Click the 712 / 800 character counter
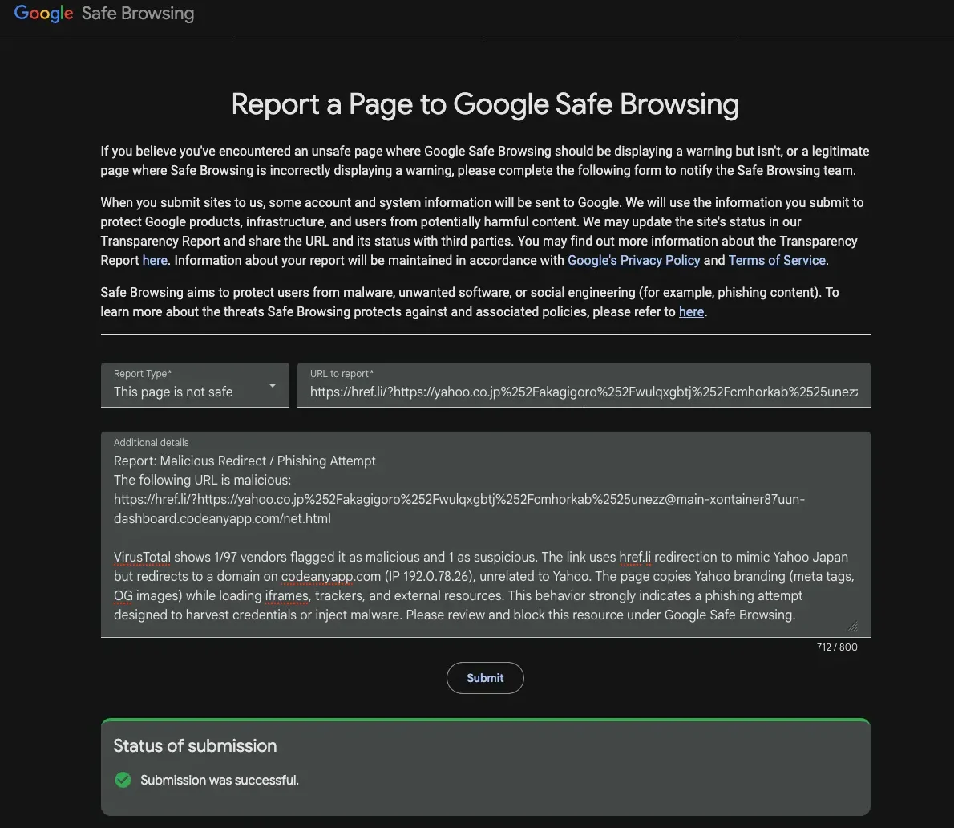The height and width of the screenshot is (828, 954). tap(836, 647)
